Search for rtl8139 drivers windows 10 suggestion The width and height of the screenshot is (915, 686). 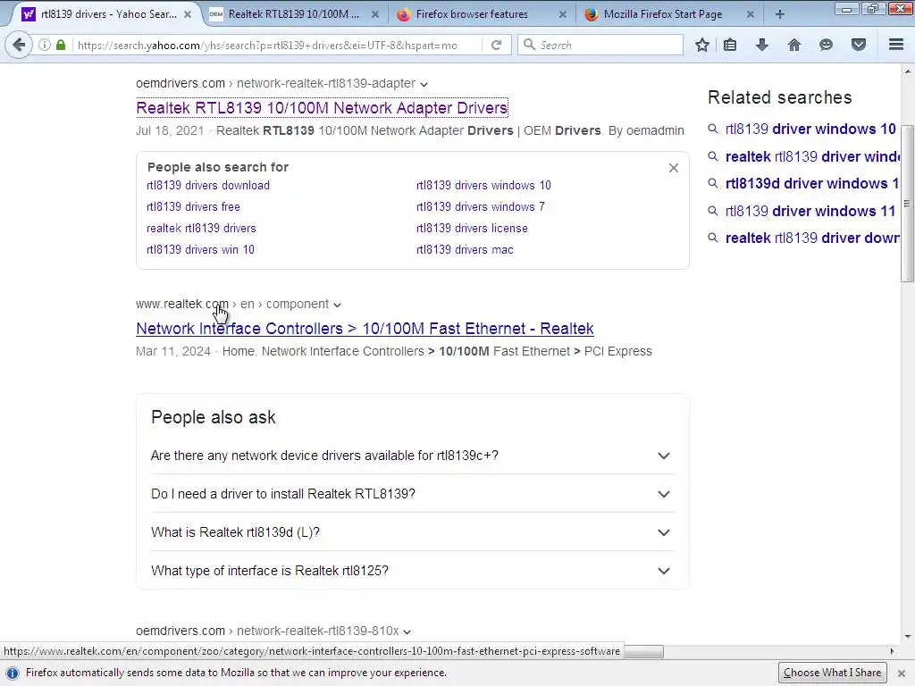coord(483,186)
